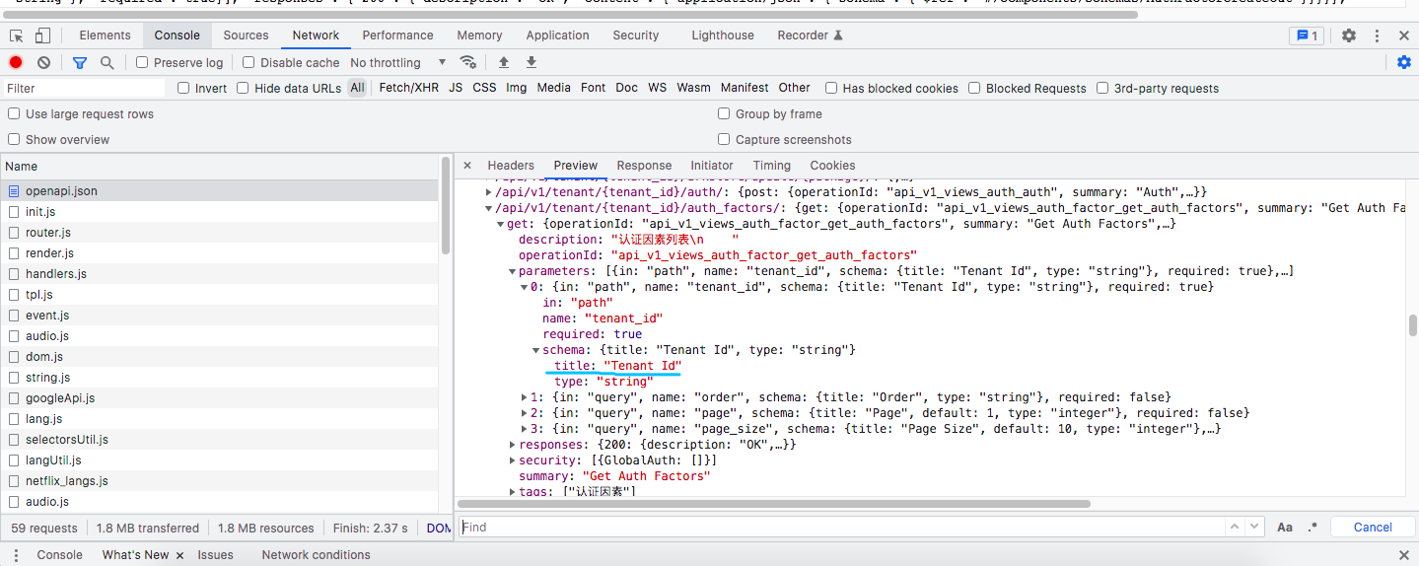Open DevTools settings gear icon
The image size is (1419, 566).
coord(1349,35)
